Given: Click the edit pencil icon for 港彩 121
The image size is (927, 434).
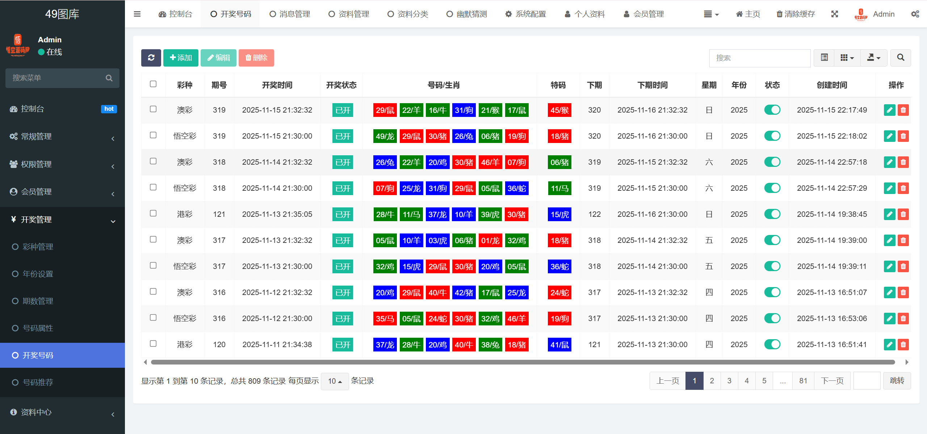Looking at the screenshot, I should pyautogui.click(x=889, y=214).
